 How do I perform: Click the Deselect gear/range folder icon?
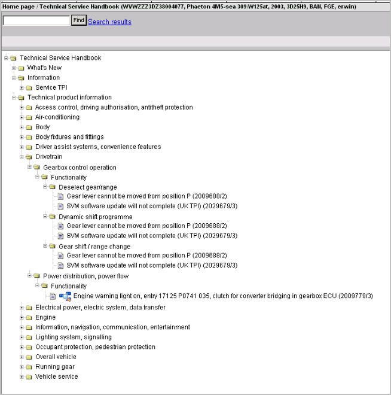53,187
